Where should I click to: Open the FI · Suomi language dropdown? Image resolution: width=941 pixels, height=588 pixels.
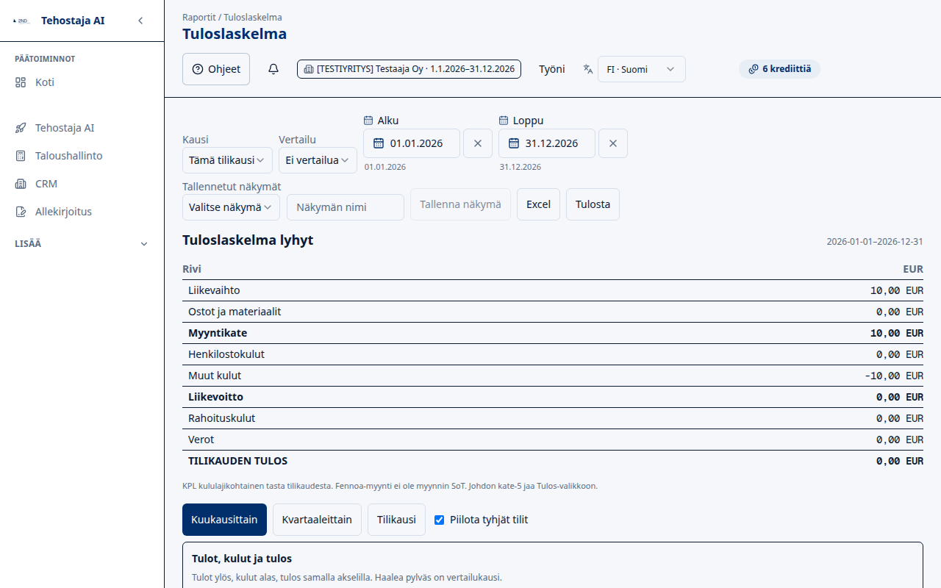642,69
